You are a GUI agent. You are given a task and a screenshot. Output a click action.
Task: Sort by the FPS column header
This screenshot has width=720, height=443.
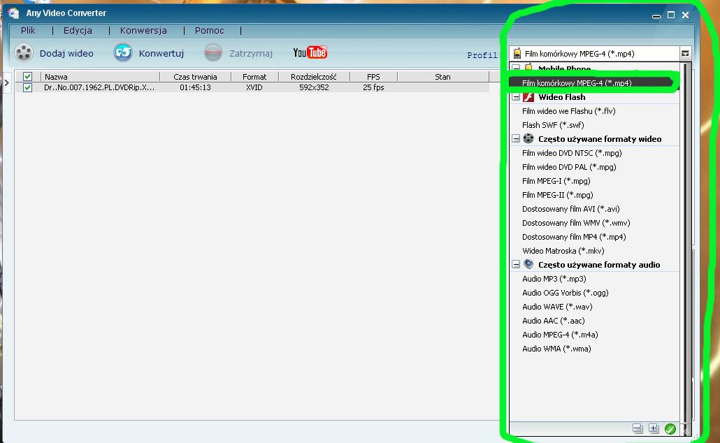point(373,77)
